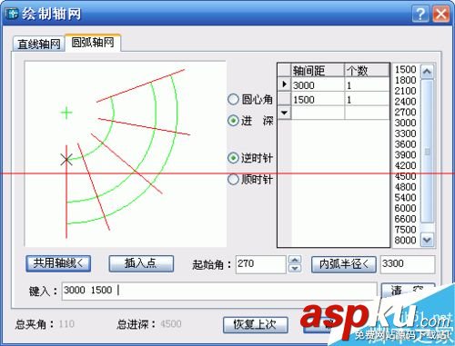Screen dimensions: 455x346
Task: Pick 3600 from the preset value list
Action: (x=405, y=144)
